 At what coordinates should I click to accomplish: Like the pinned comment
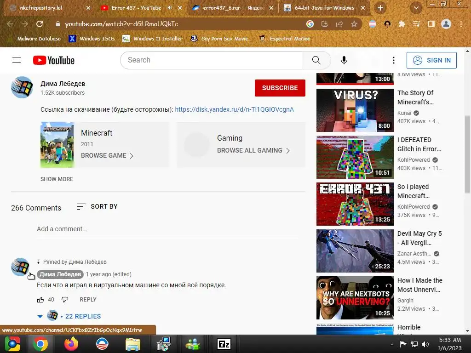[x=40, y=300]
